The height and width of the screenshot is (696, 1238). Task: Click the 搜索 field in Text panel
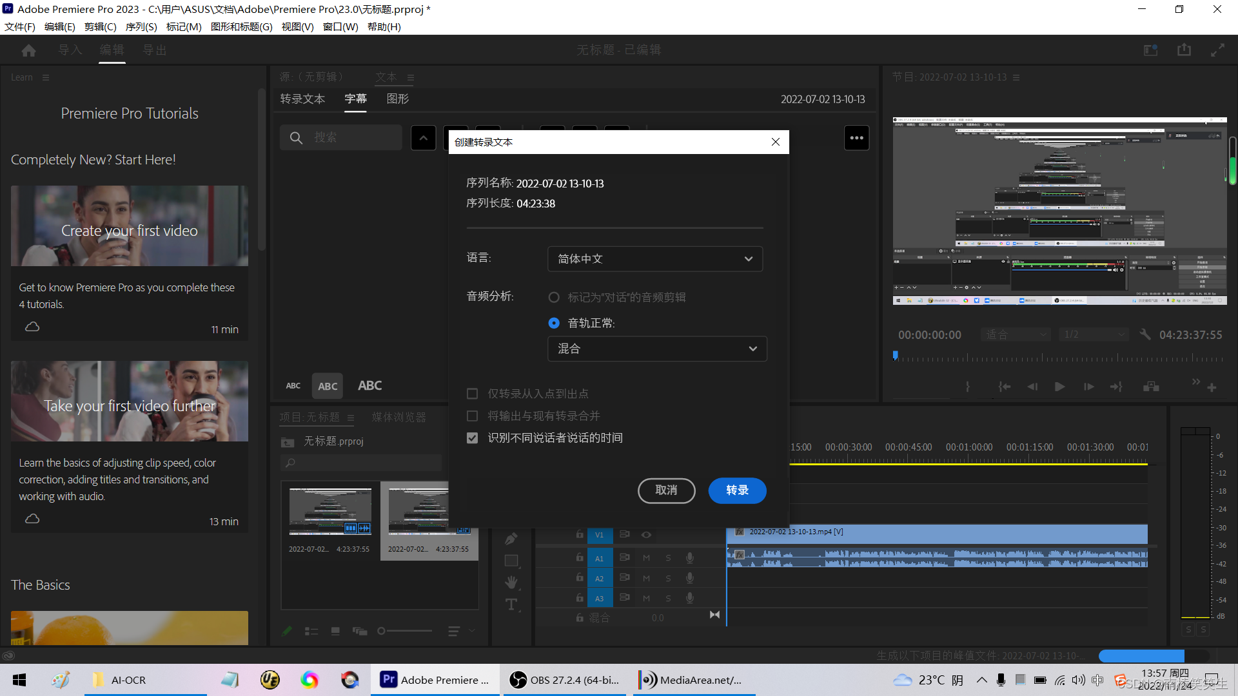[x=340, y=138]
